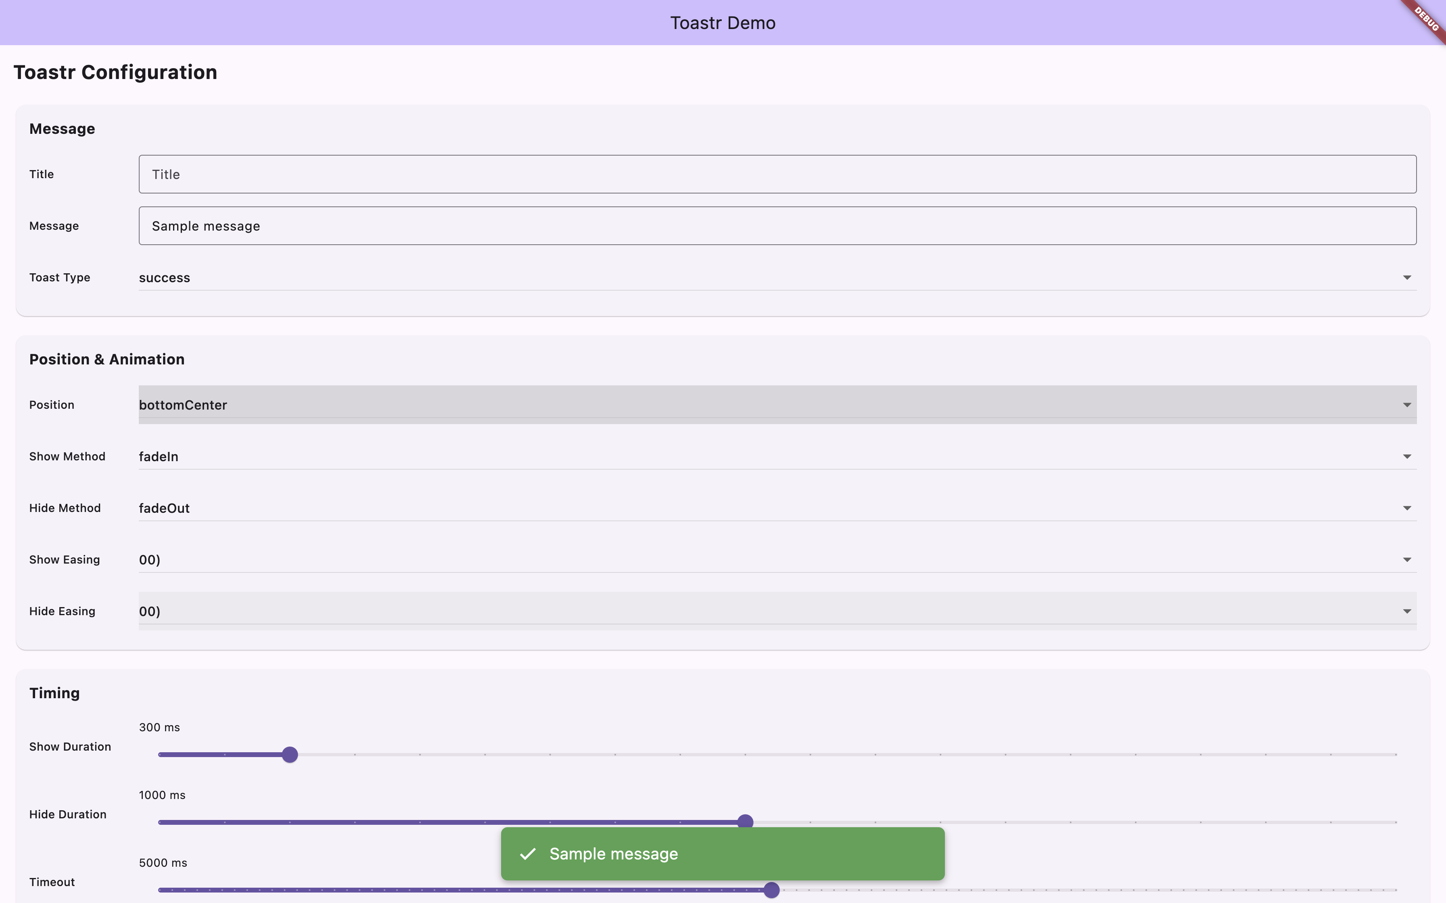Click the Toast Type dropdown arrow
This screenshot has height=903, width=1446.
point(1406,278)
